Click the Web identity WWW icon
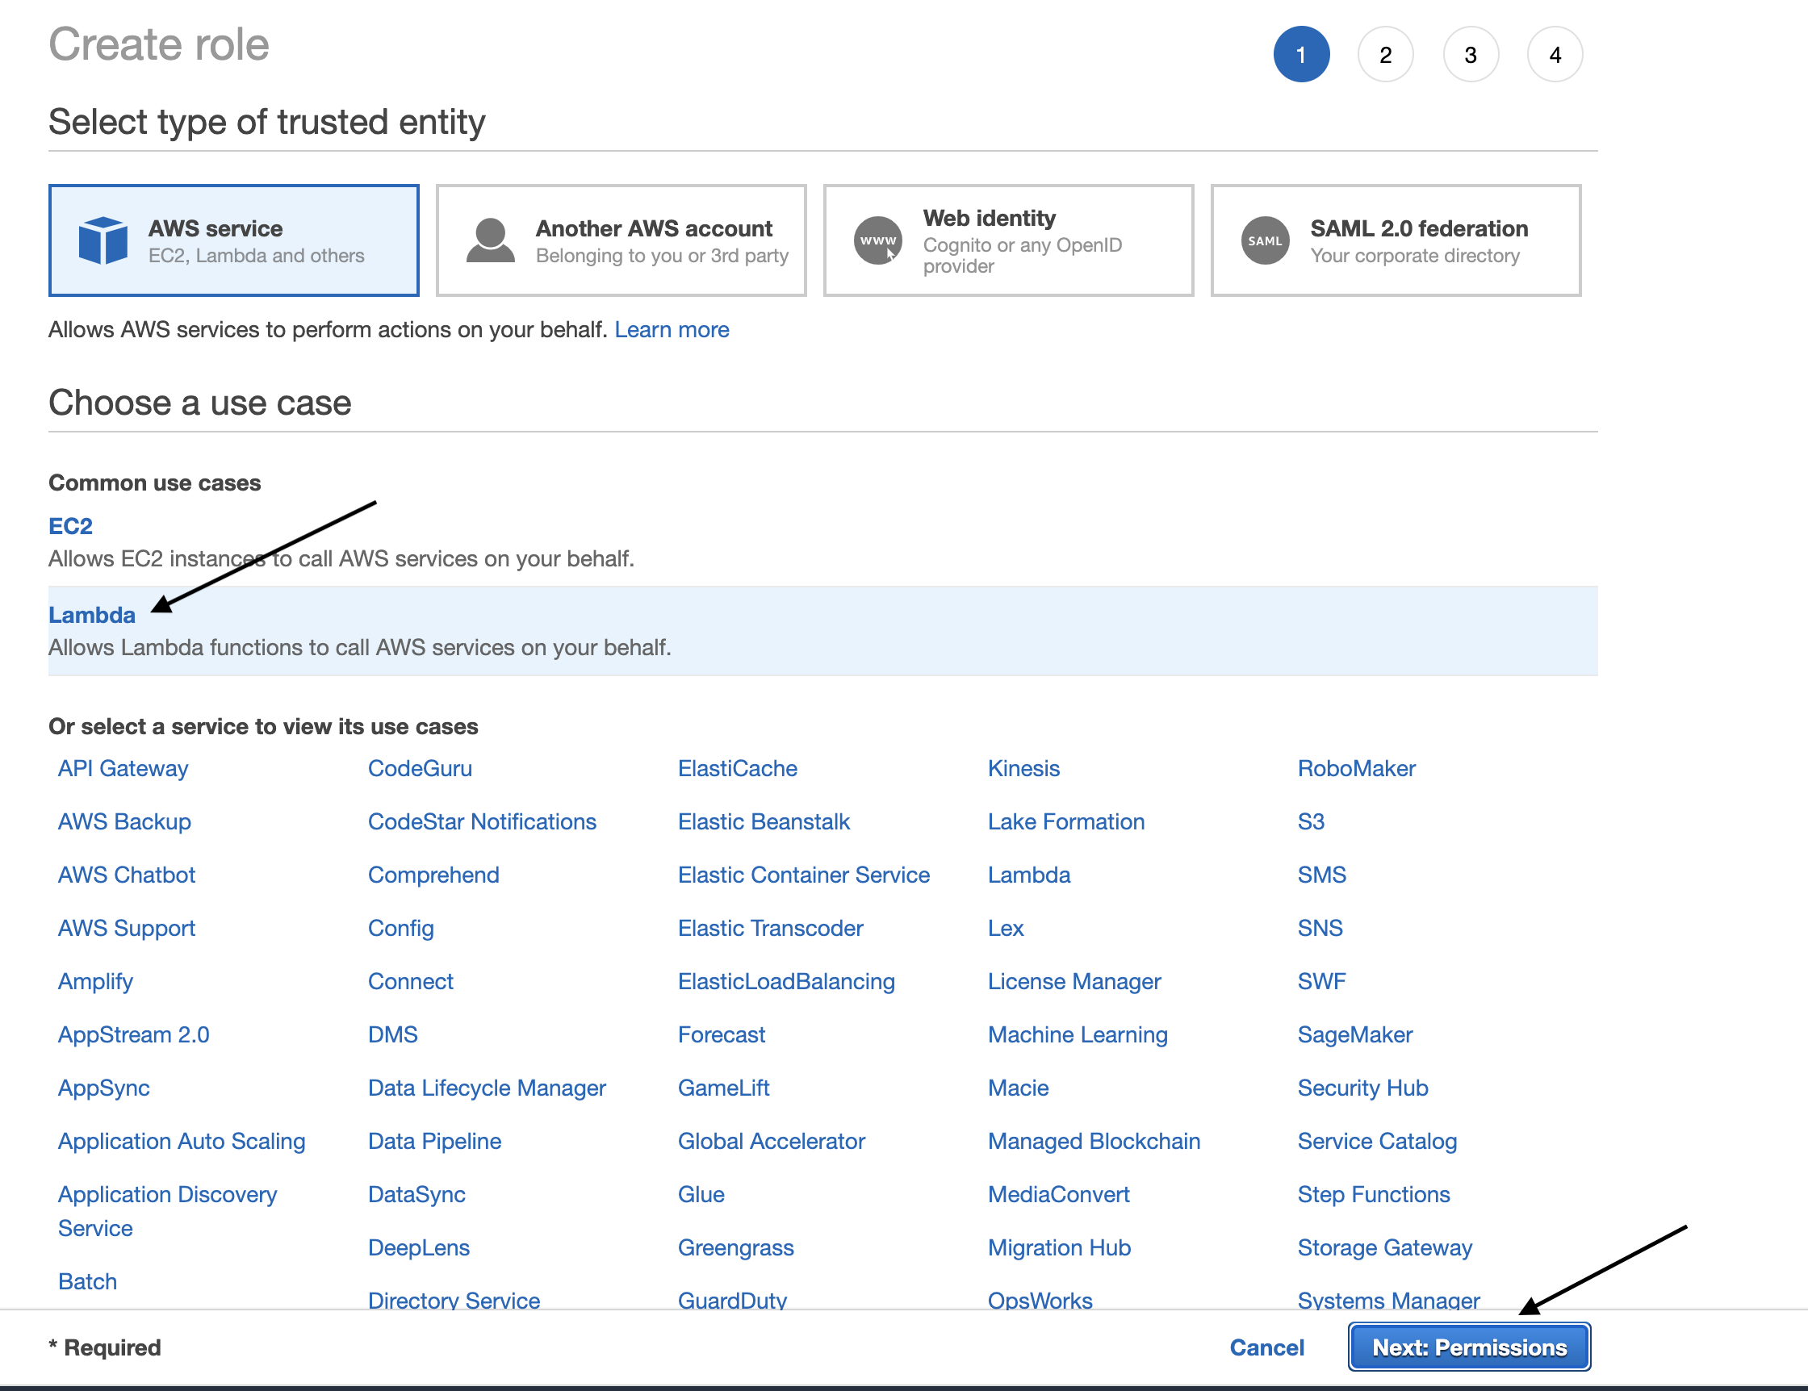The height and width of the screenshot is (1391, 1808). 877,240
